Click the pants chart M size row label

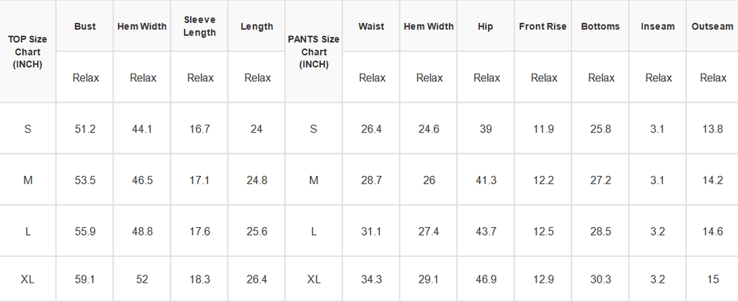(314, 180)
